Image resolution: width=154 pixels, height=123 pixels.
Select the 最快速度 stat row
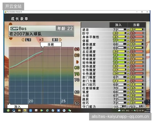coord(113,44)
